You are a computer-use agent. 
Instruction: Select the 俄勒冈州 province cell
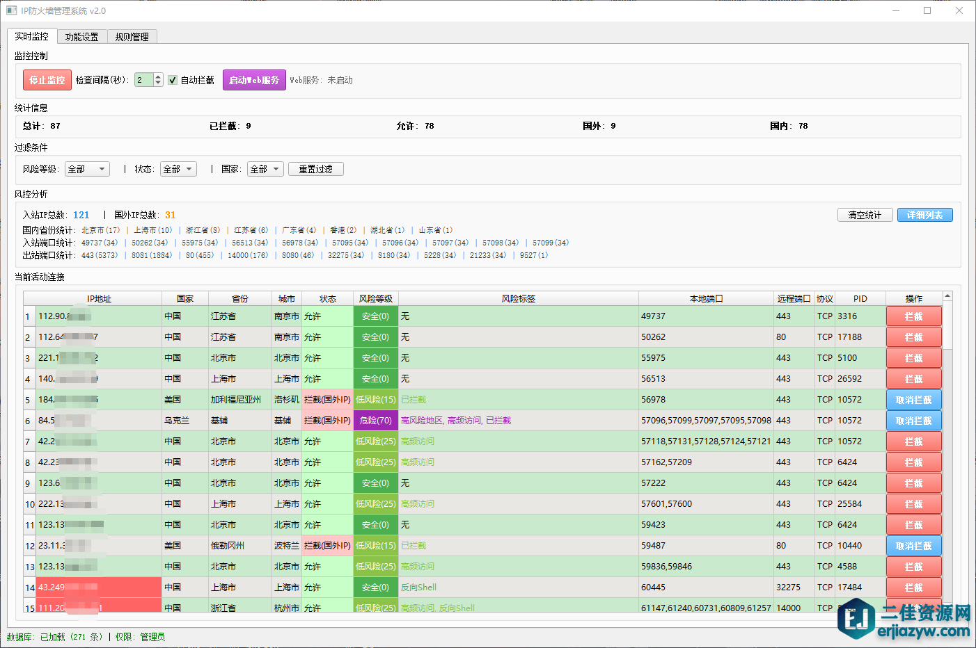click(240, 546)
